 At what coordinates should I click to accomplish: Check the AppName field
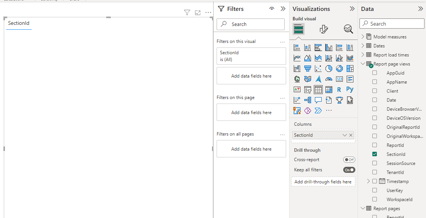point(375,82)
